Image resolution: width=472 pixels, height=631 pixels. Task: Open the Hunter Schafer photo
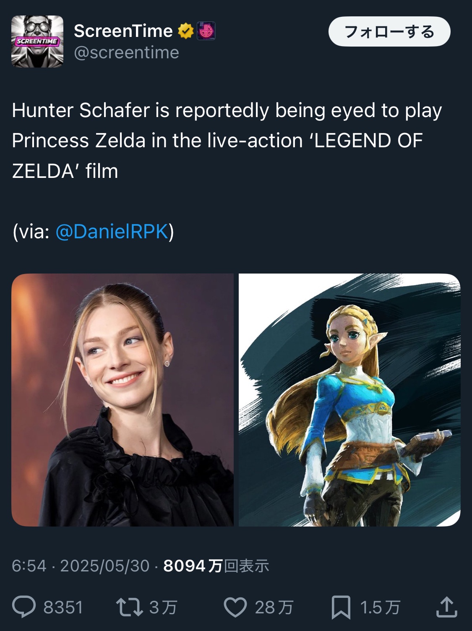(123, 400)
